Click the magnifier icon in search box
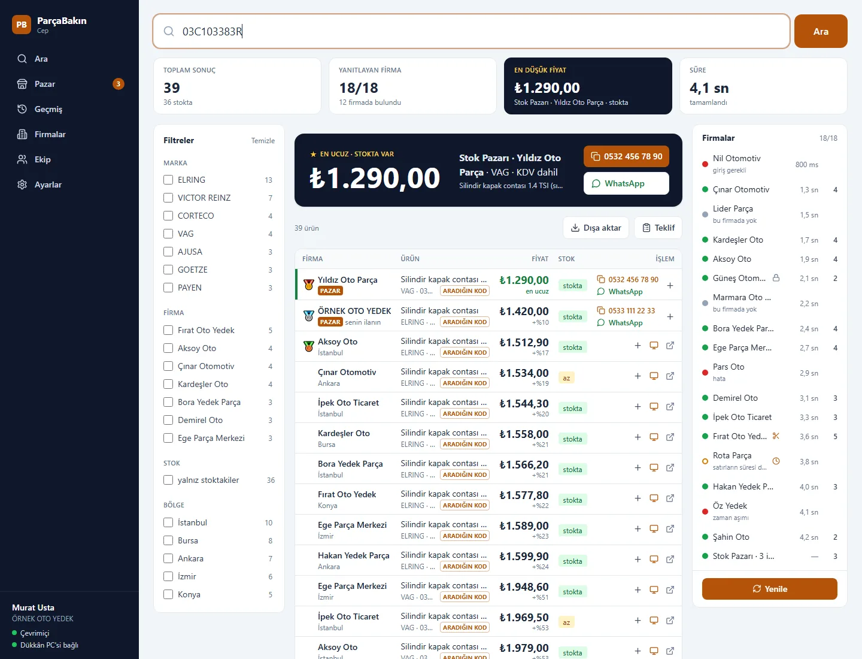 pos(169,31)
